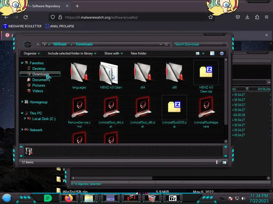Image resolution: width=273 pixels, height=204 pixels.
Task: Click the change view icon in Explorer
Action: coord(198,53)
